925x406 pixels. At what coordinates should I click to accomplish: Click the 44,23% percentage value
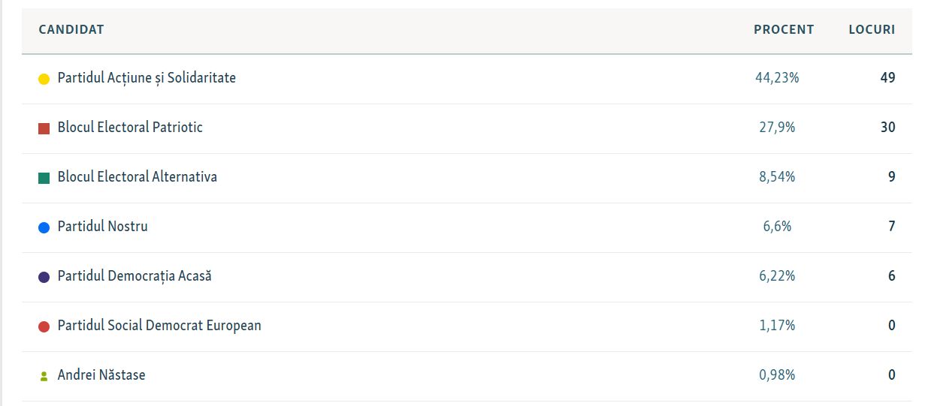777,78
